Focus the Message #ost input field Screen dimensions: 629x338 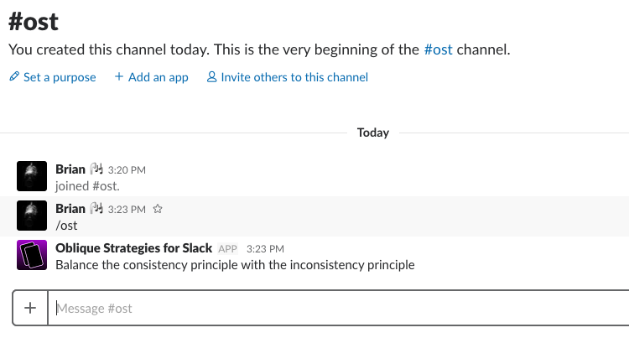click(335, 308)
